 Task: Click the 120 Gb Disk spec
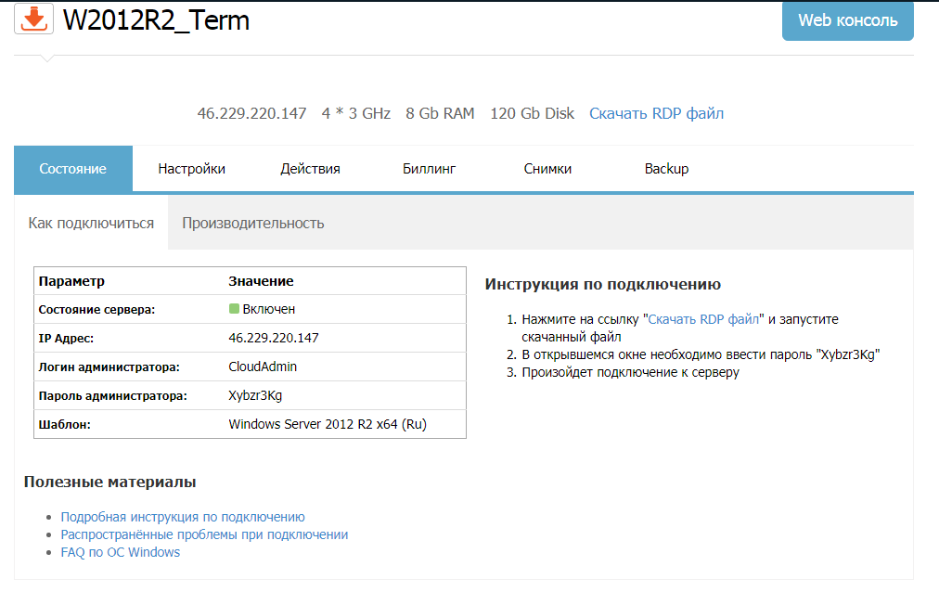point(532,113)
